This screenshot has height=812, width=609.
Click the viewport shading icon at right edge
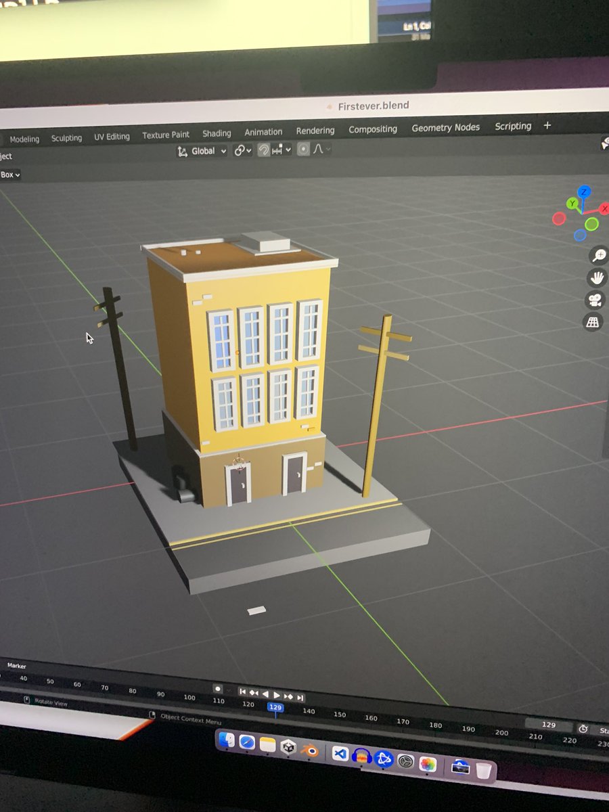click(605, 143)
